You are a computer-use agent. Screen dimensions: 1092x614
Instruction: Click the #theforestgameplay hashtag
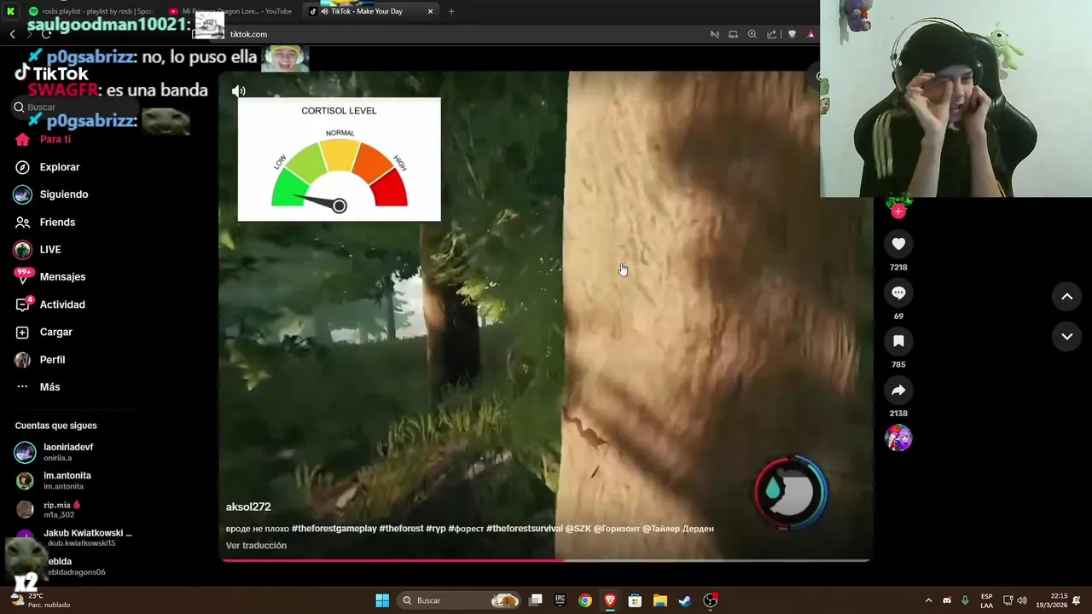point(334,529)
